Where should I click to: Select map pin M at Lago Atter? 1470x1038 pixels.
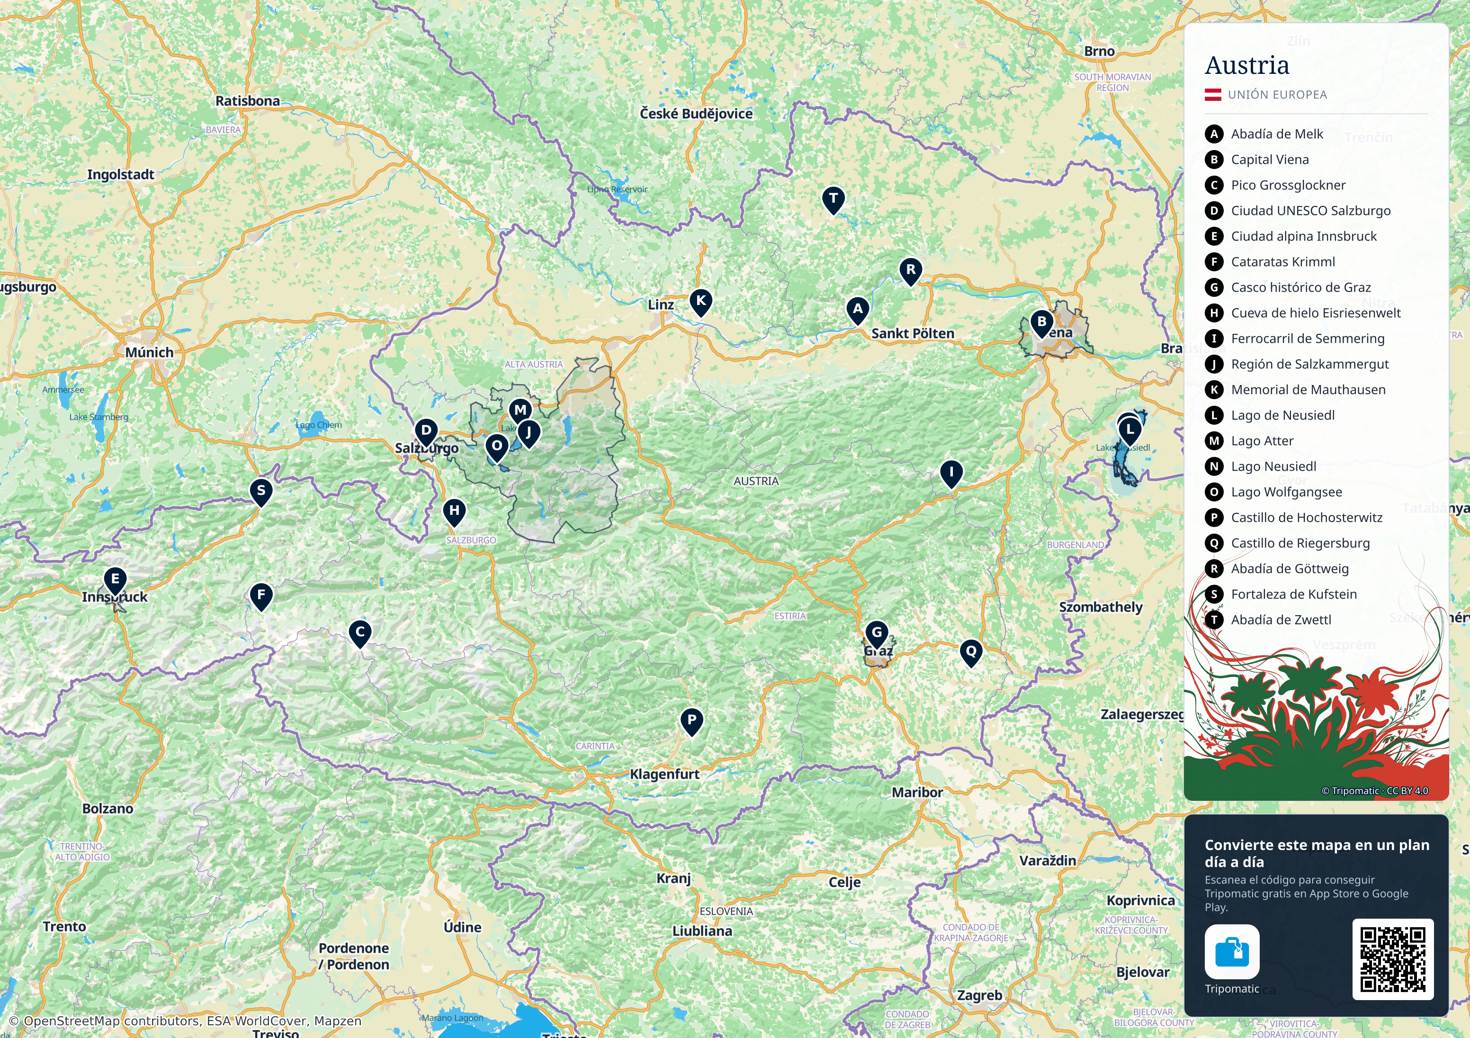[x=520, y=412]
